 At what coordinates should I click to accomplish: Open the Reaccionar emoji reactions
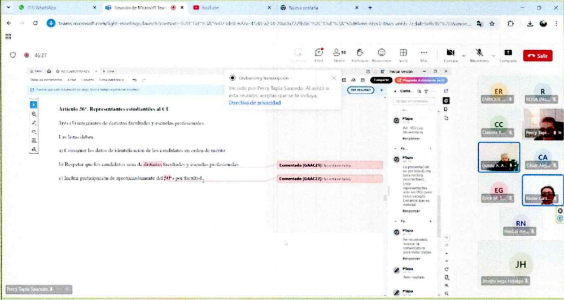coord(382,54)
